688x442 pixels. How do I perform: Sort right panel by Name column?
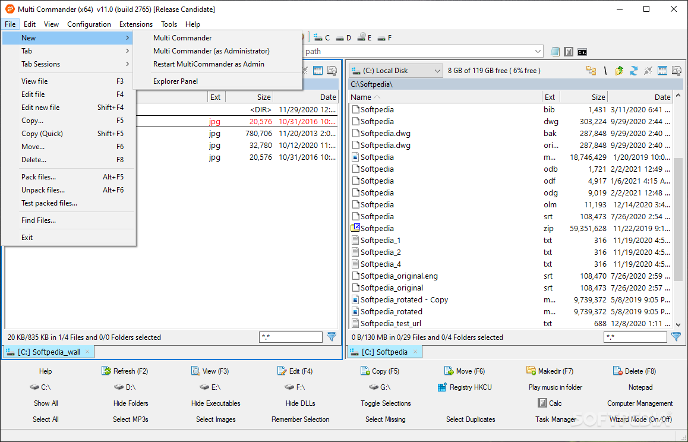pos(446,97)
